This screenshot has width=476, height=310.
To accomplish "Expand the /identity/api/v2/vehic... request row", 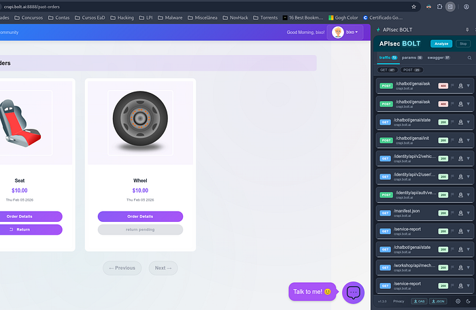I will tap(469, 158).
